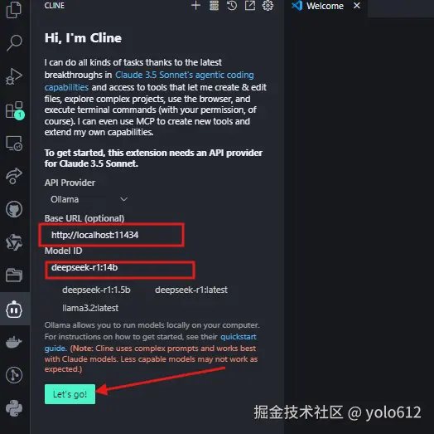Image resolution: width=434 pixels, height=434 pixels.
Task: Open the Docker view icon
Action: pyautogui.click(x=14, y=342)
